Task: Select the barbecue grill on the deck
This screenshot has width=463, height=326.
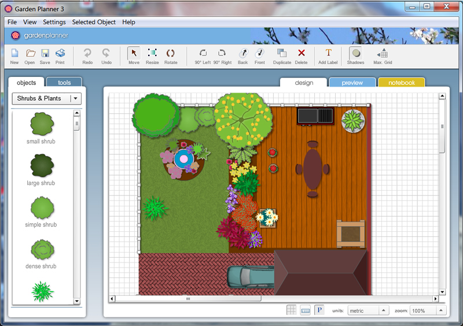Action: tap(315, 116)
